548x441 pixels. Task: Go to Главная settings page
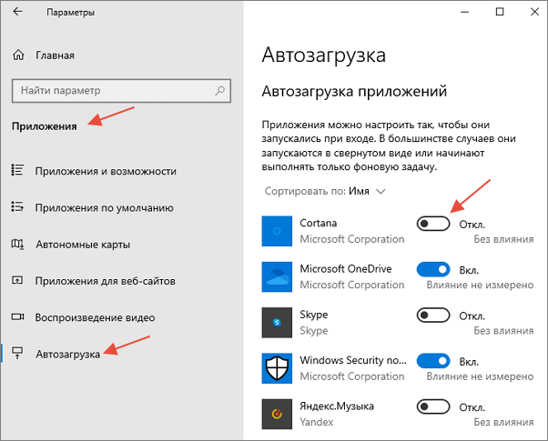55,55
